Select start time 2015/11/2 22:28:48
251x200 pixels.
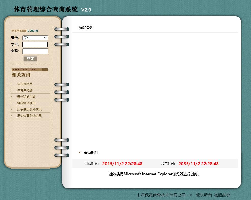[x=122, y=164]
